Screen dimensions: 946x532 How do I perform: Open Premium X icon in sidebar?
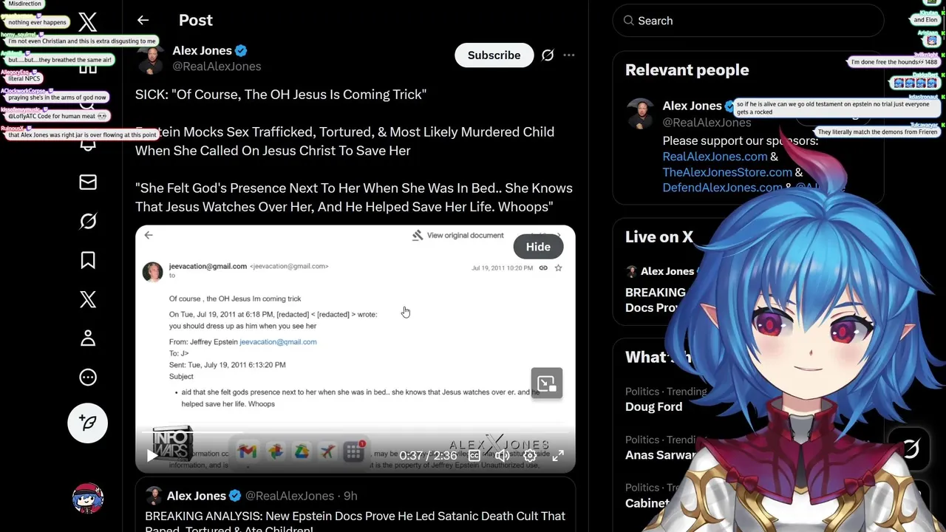[88, 299]
